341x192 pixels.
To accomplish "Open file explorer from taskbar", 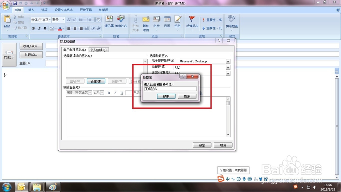I will point(37,187).
